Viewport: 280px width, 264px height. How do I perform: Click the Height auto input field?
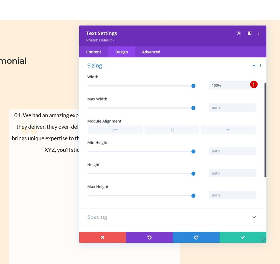233,173
